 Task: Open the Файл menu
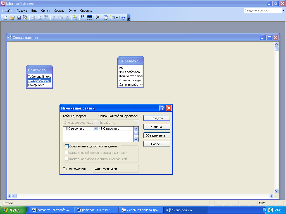click(x=8, y=11)
